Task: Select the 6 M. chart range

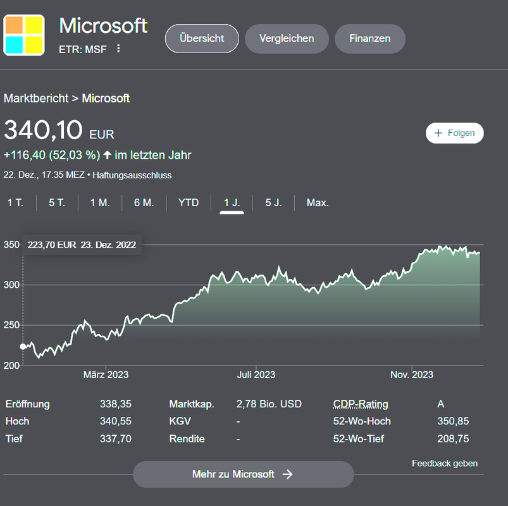Action: [x=144, y=203]
